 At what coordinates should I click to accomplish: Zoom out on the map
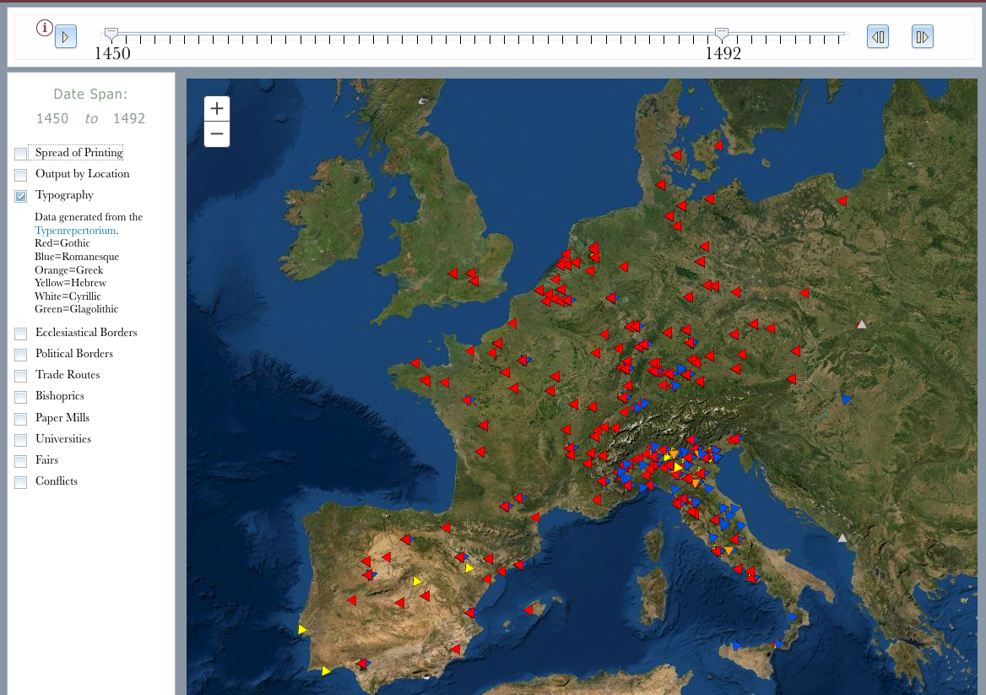pos(217,134)
